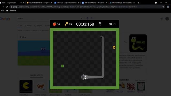Close the Key Mode (Standard) tab
This screenshot has width=171, height=96.
(x=51, y=3)
